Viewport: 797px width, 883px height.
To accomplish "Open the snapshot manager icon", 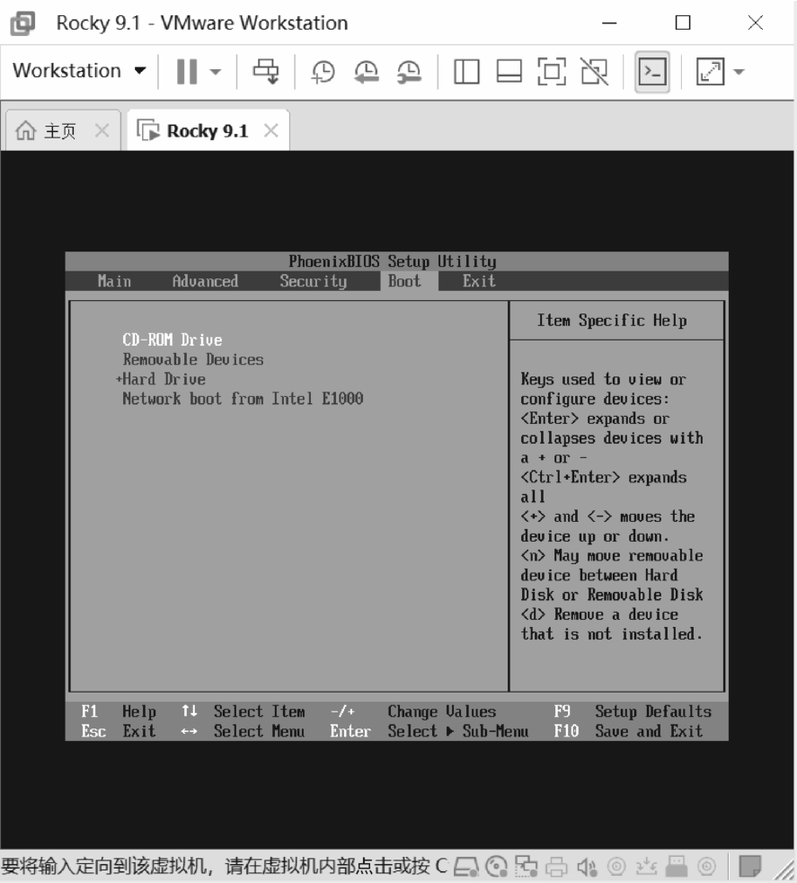I will tap(409, 70).
